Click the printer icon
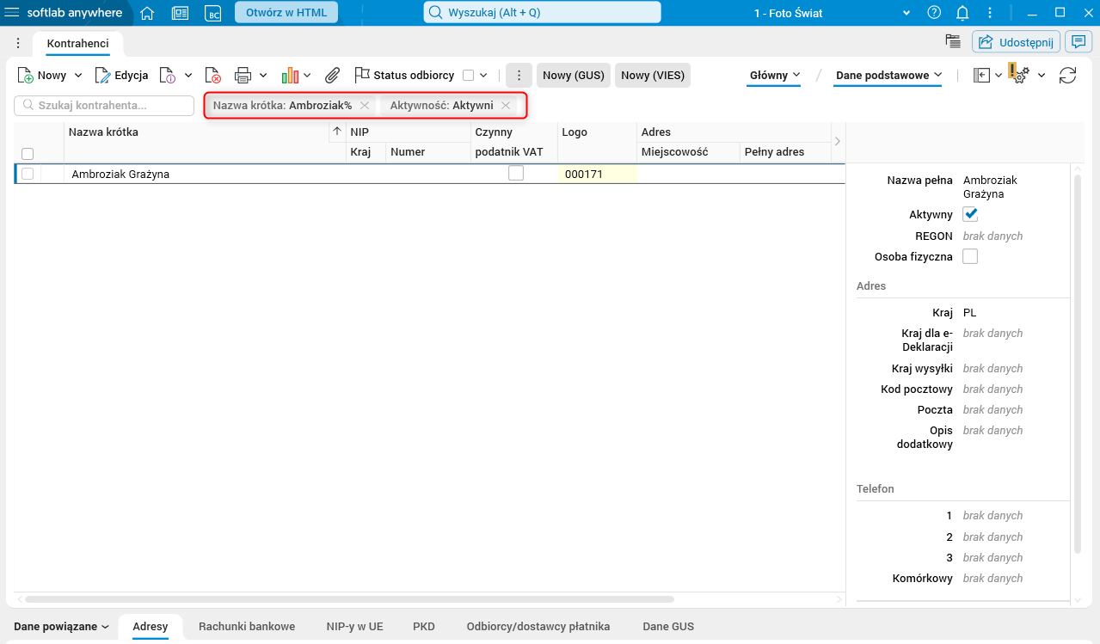 [243, 76]
